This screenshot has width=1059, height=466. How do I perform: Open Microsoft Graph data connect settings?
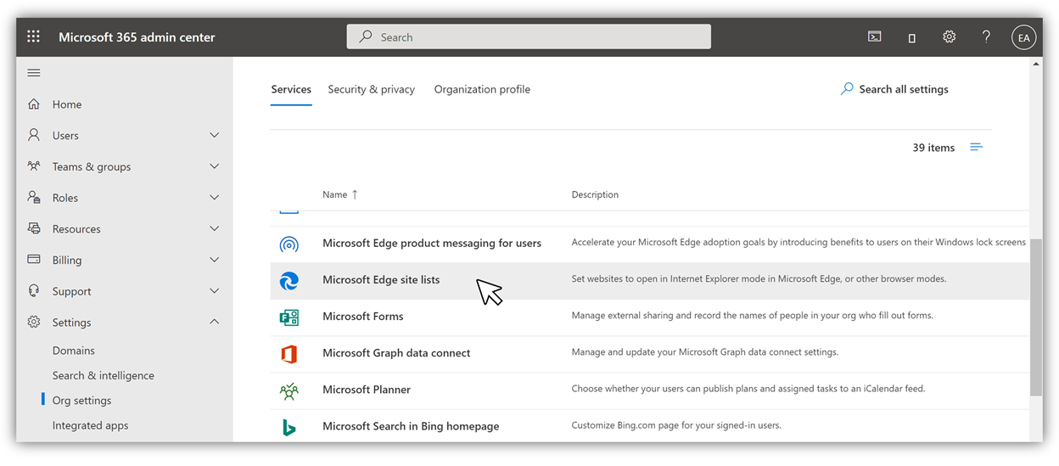click(396, 353)
